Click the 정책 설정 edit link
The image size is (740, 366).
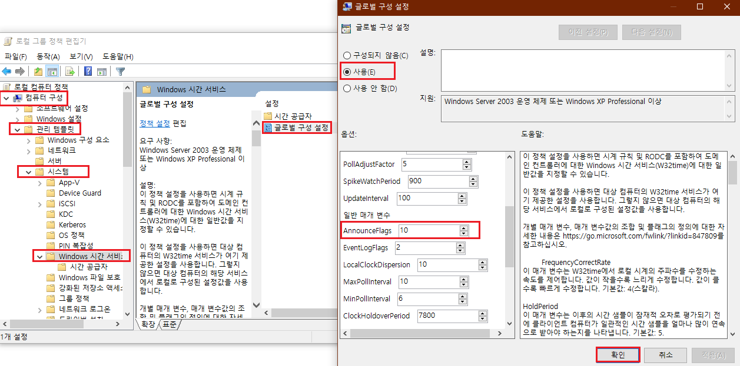coord(154,123)
